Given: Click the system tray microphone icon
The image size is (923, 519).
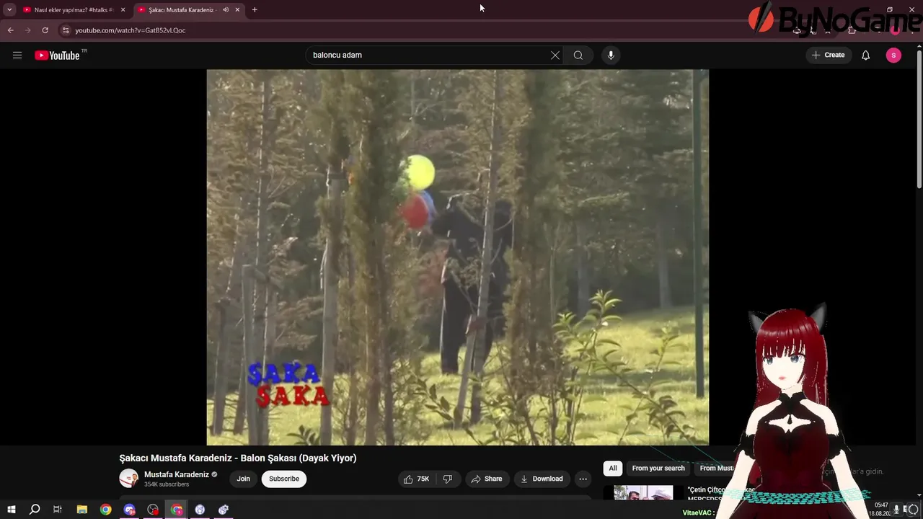Looking at the screenshot, I should (x=896, y=510).
